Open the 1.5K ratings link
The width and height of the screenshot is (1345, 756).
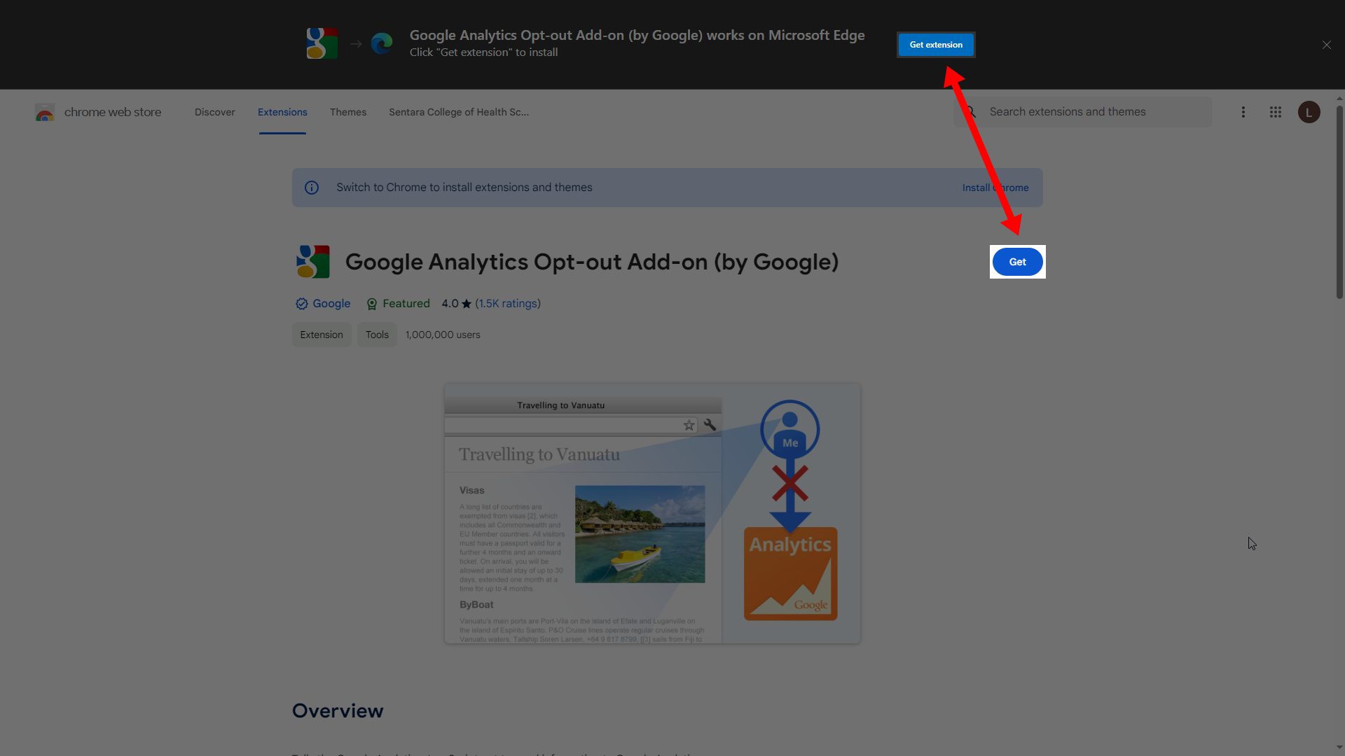coord(508,304)
